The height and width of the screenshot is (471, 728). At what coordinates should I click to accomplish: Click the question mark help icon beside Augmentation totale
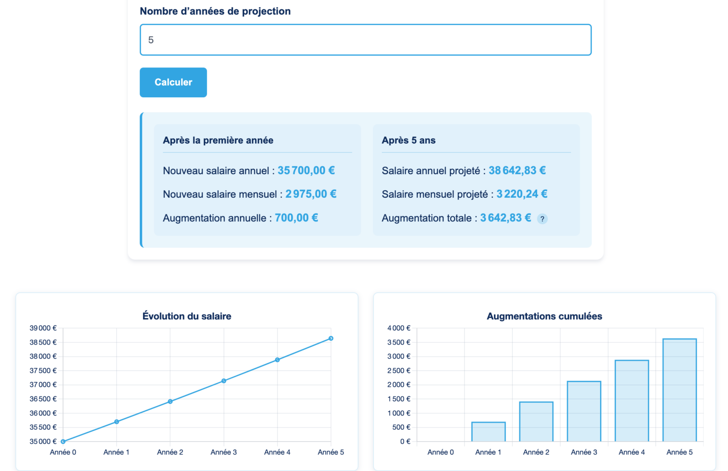coord(542,219)
